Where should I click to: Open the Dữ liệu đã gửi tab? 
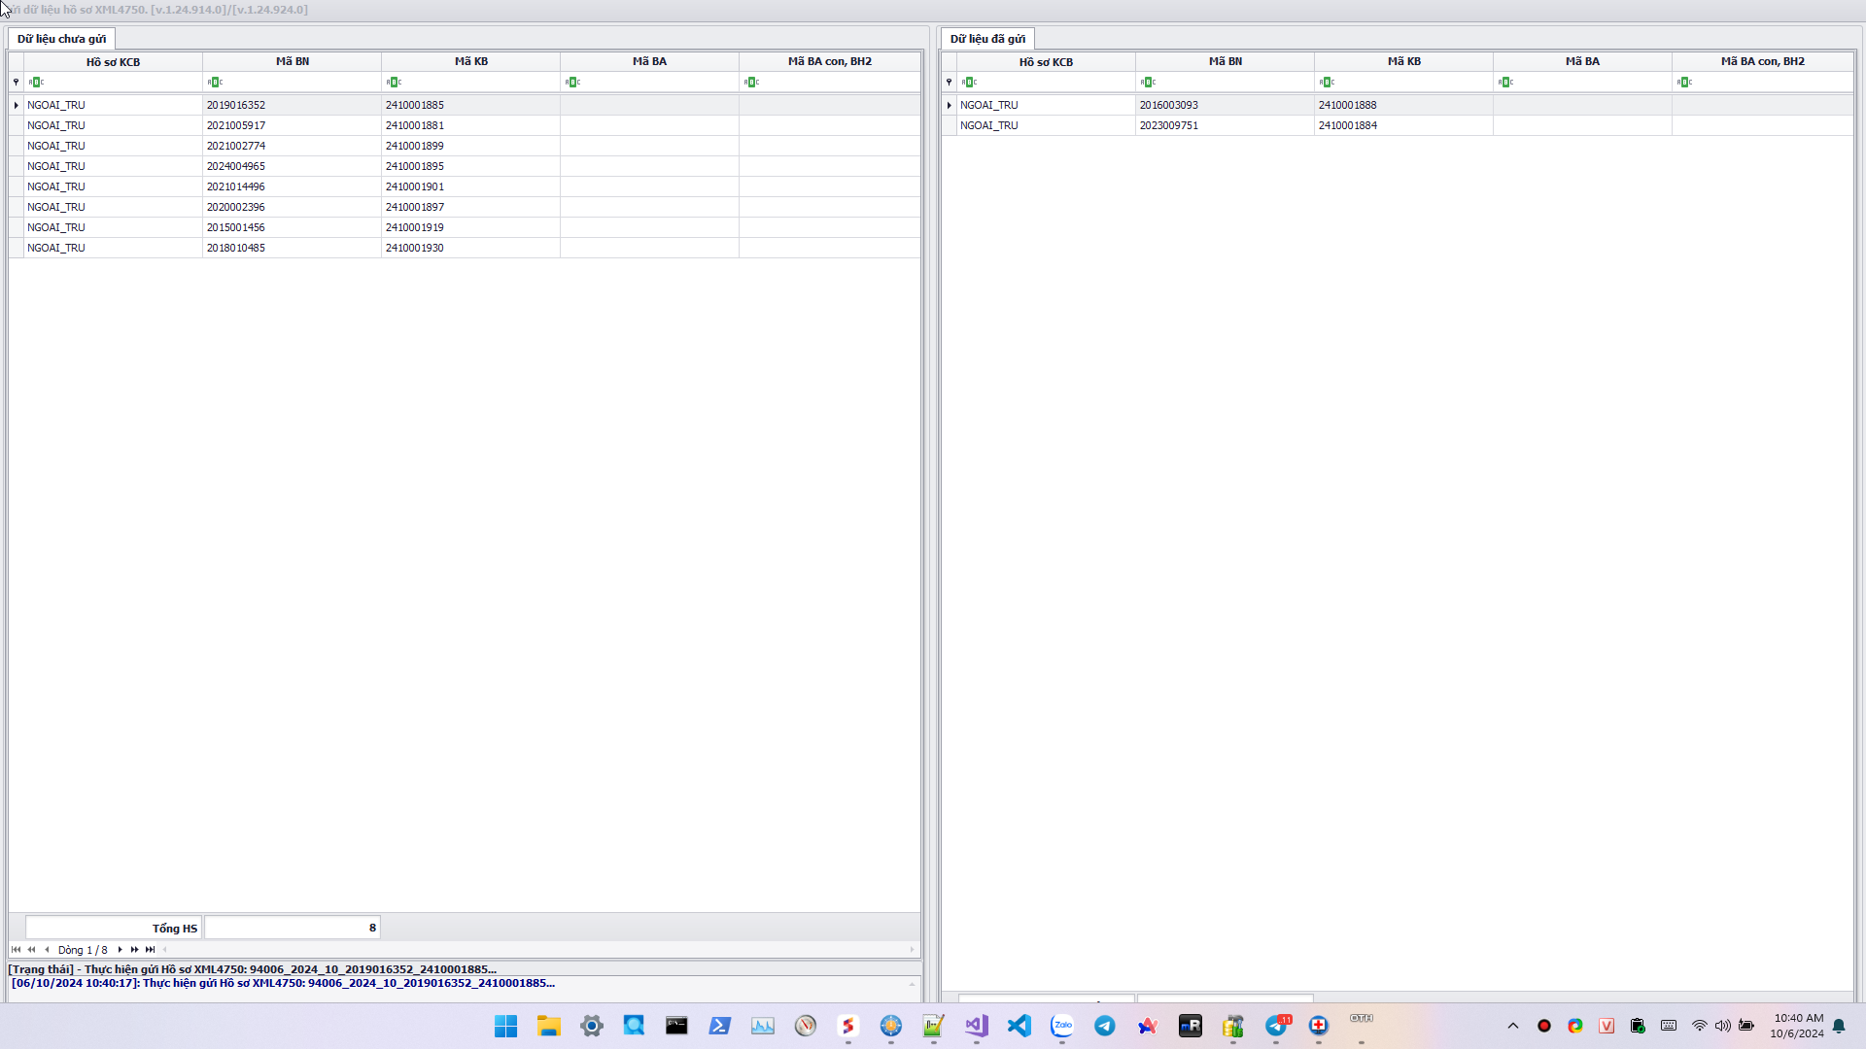pos(986,39)
